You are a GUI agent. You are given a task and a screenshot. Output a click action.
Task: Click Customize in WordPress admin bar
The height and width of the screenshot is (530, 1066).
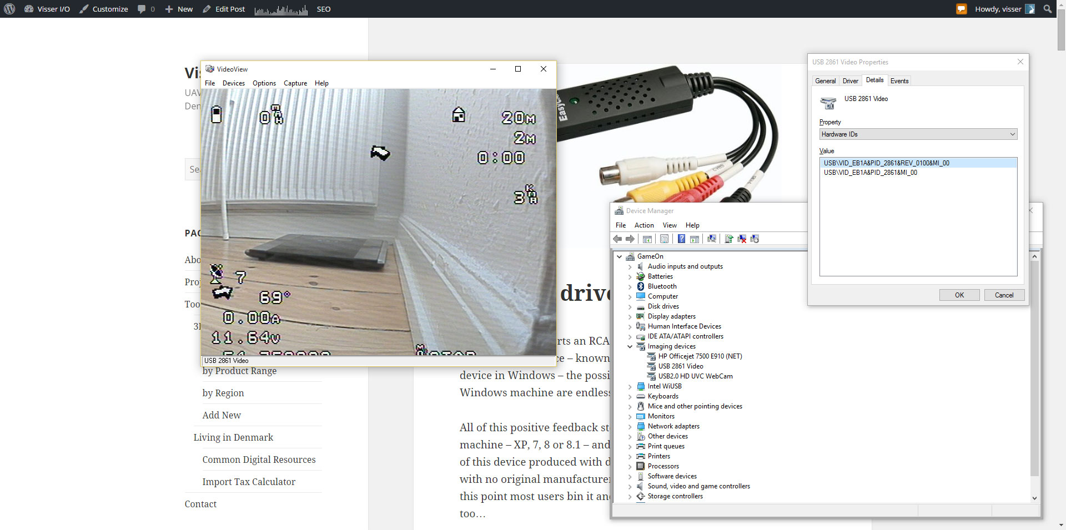click(x=104, y=9)
